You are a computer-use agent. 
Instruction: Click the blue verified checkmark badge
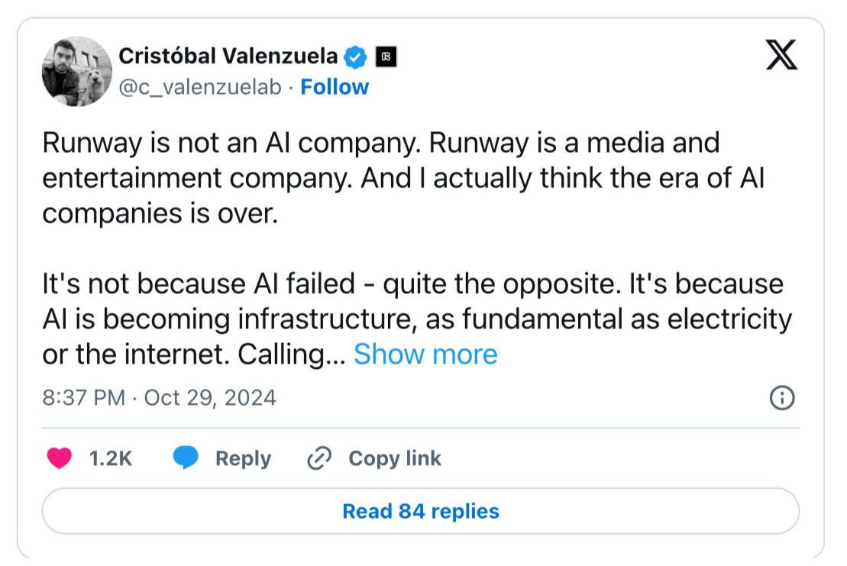pos(356,57)
